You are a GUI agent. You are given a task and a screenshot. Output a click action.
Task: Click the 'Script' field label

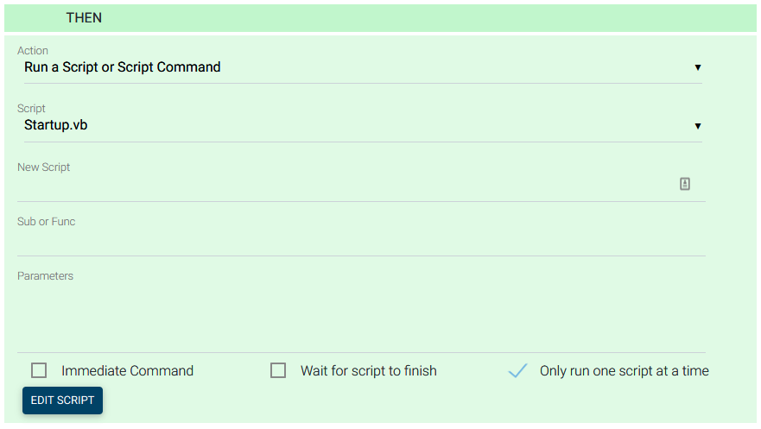point(31,109)
